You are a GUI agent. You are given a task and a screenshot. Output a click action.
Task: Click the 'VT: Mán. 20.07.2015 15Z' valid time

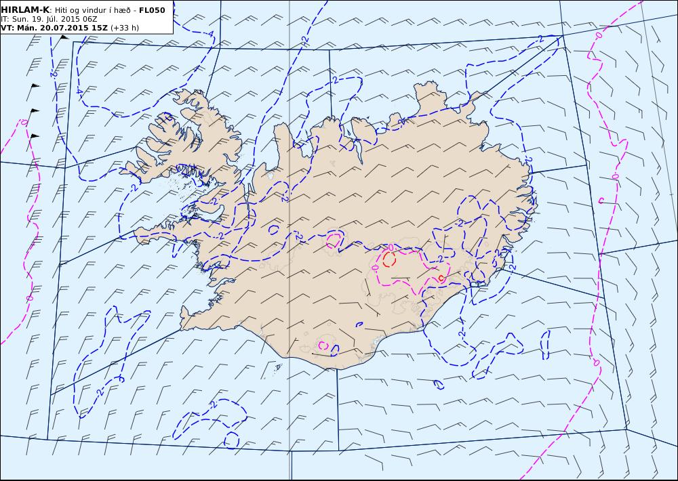tap(54, 28)
